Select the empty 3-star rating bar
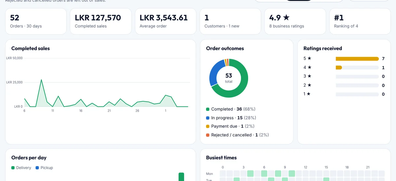The image size is (396, 181). 357,76
